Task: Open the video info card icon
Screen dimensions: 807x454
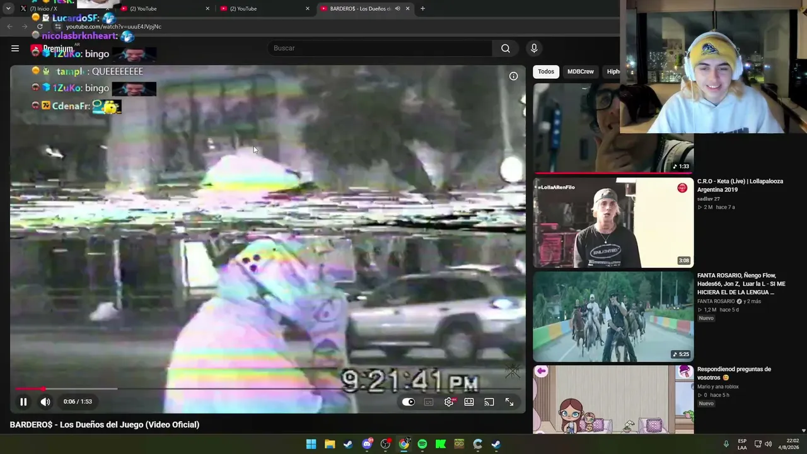Action: point(513,76)
